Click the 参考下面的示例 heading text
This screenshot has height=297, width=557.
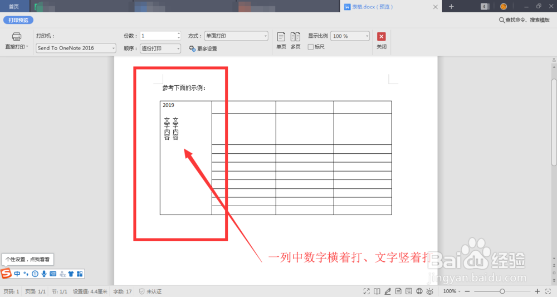[x=184, y=87]
